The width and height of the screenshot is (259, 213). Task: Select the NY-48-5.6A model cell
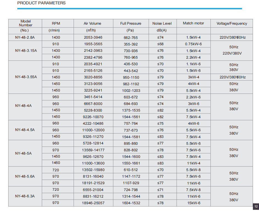click(25, 176)
